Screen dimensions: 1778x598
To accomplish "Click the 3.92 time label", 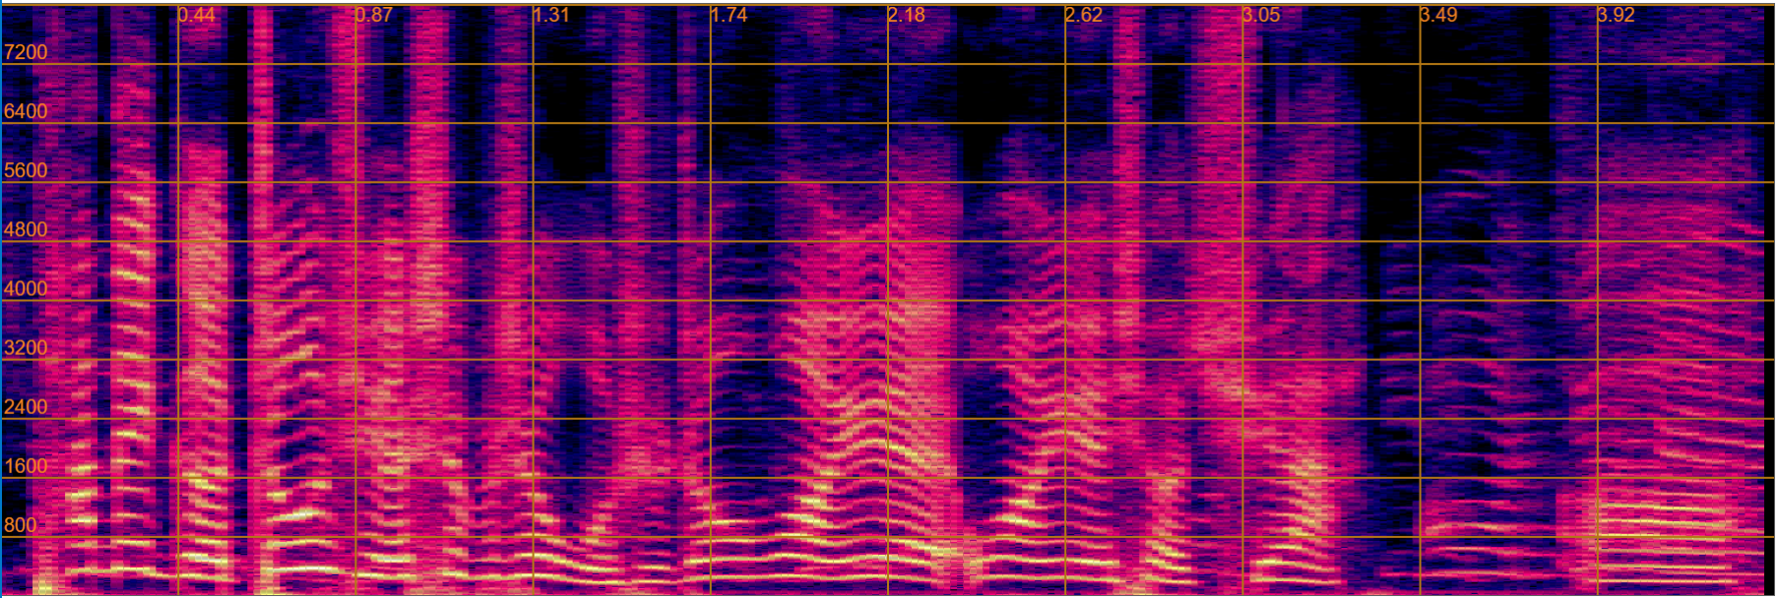I will [x=1617, y=15].
